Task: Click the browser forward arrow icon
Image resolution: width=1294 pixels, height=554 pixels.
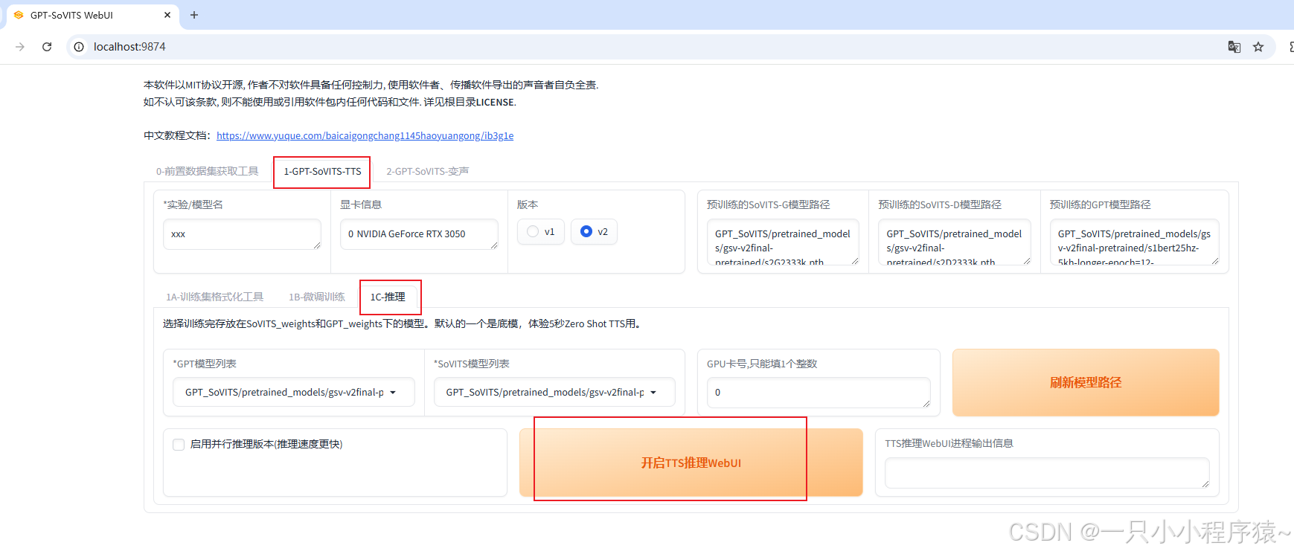Action: point(20,47)
